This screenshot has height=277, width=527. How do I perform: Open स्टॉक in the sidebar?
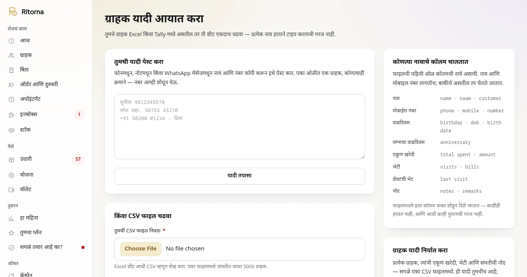[46, 130]
